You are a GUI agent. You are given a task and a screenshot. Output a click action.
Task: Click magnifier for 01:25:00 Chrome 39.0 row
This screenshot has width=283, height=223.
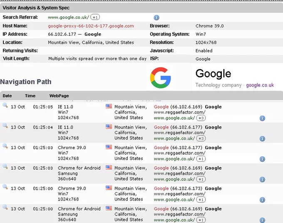tap(5, 187)
